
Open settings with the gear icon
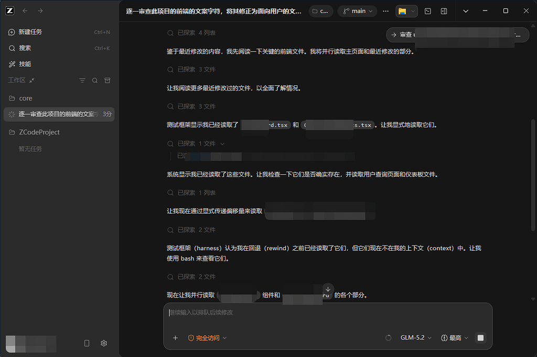pyautogui.click(x=104, y=343)
